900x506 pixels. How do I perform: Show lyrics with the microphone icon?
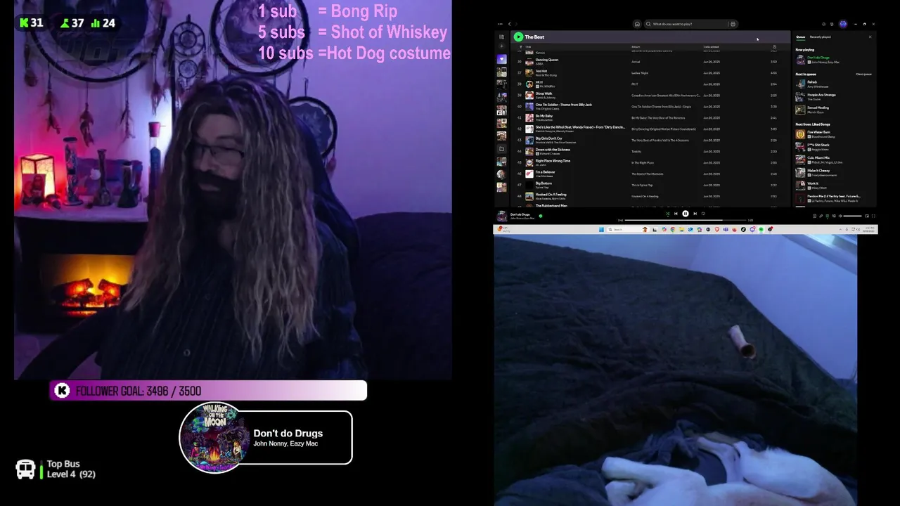point(821,216)
